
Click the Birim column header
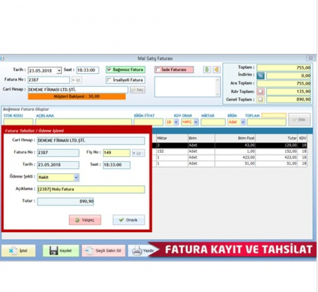coord(201,138)
